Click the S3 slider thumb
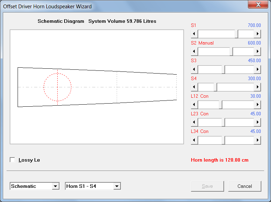This screenshot has height=202, width=271. pyautogui.click(x=223, y=69)
